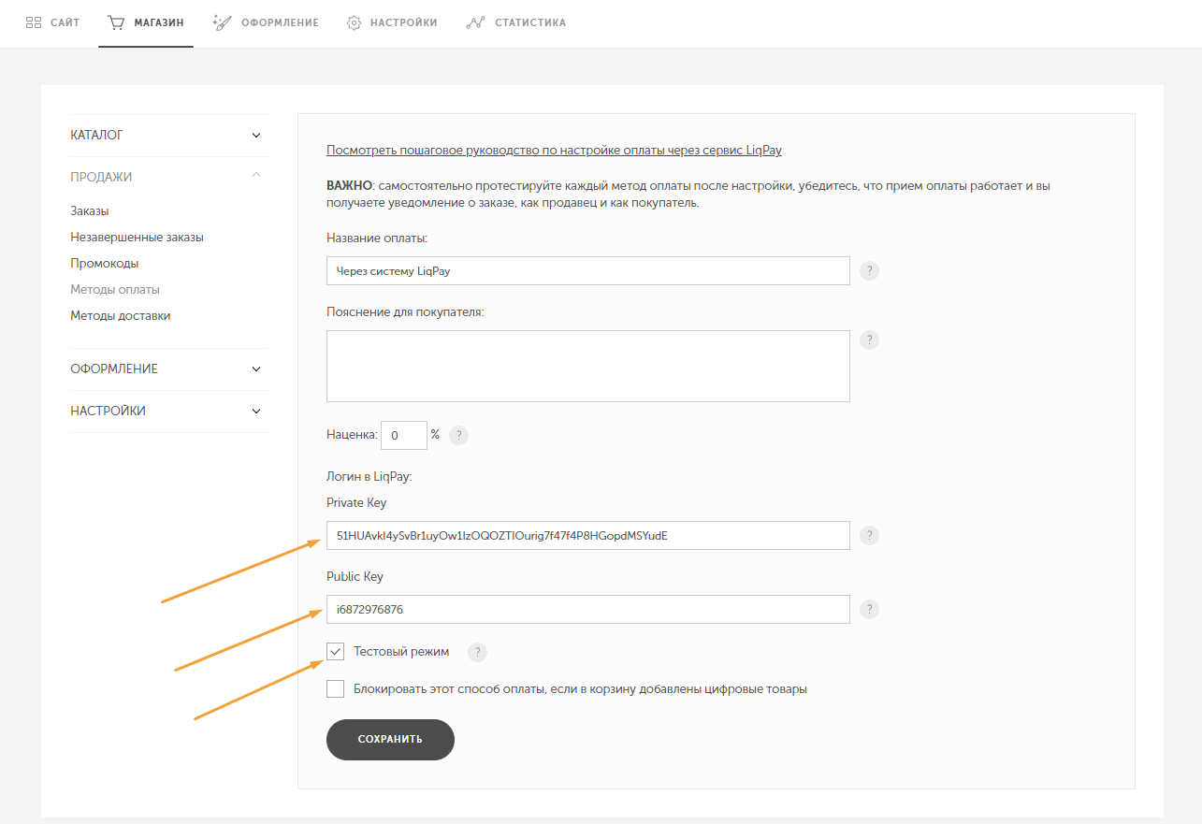The image size is (1202, 824).
Task: Open help icon beside Пояснение для покупателя
Action: [x=869, y=340]
